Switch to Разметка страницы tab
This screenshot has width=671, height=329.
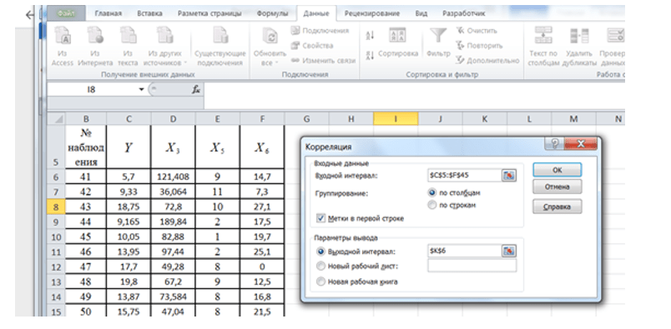(209, 13)
